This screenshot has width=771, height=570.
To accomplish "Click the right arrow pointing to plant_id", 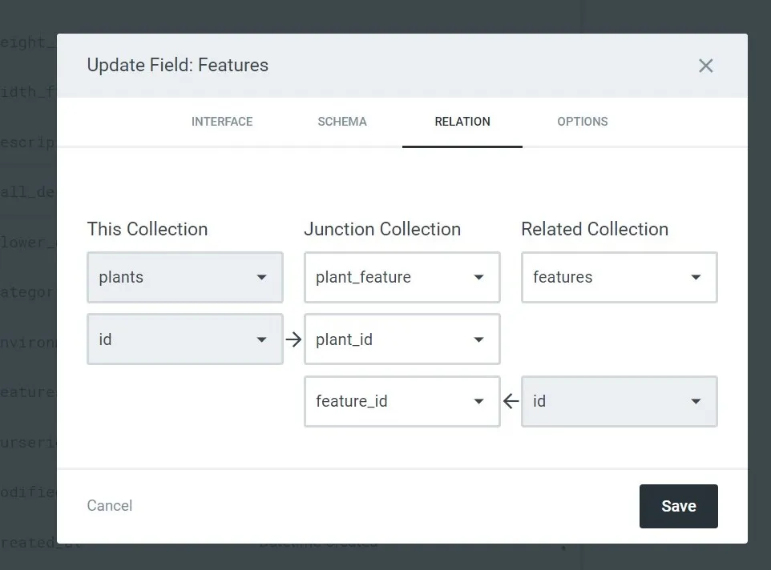I will pyautogui.click(x=293, y=339).
